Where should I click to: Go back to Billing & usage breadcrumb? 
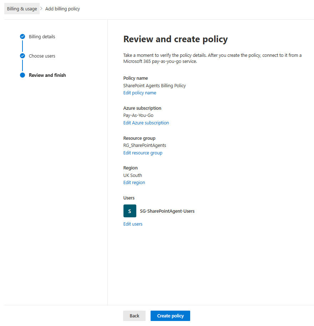click(22, 9)
